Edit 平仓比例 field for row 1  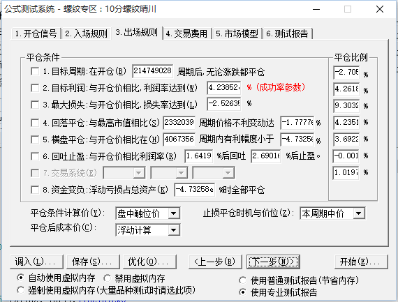[x=346, y=73]
